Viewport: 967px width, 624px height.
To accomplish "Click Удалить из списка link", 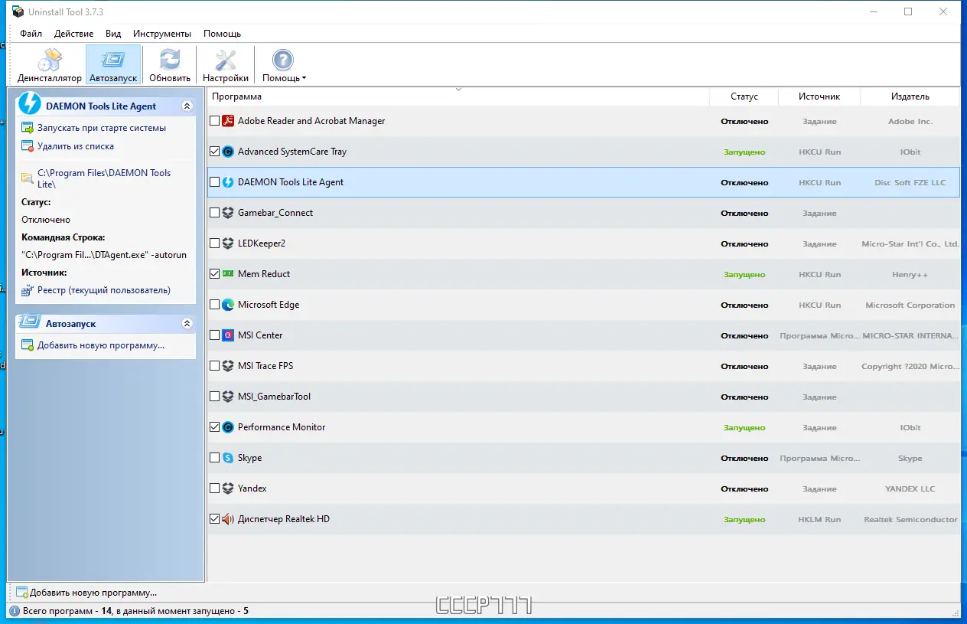I will (x=76, y=146).
